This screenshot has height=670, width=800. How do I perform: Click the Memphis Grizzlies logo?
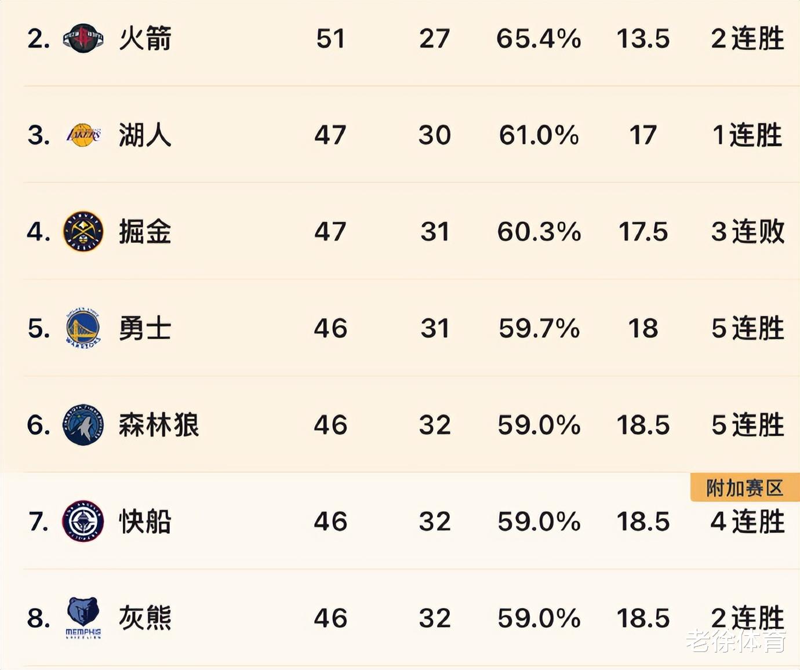pos(83,618)
